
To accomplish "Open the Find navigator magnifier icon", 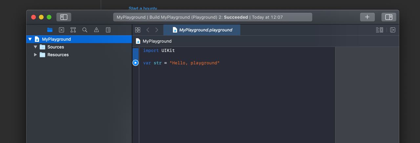I will [85, 30].
